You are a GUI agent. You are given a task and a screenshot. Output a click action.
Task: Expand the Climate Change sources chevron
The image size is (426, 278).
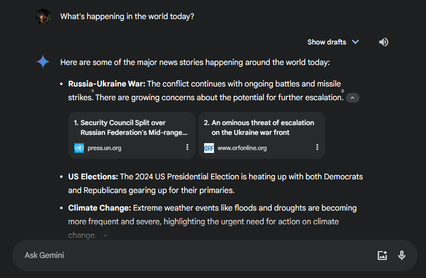(x=106, y=235)
